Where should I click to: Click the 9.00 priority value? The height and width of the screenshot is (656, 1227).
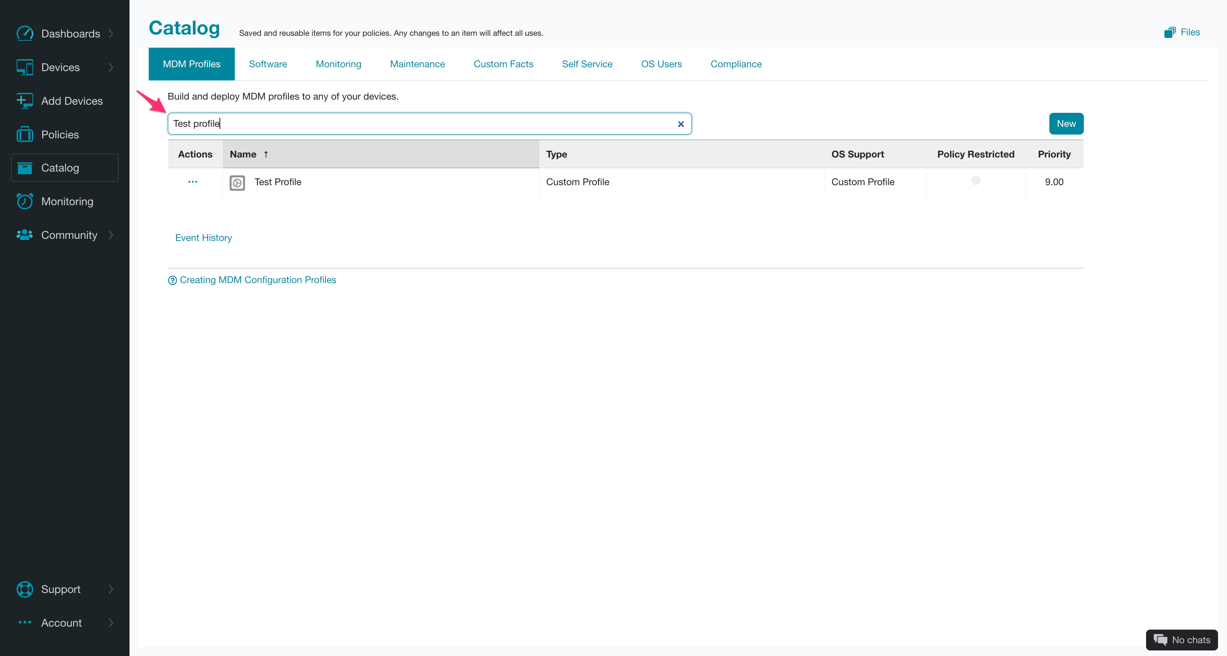(1054, 182)
